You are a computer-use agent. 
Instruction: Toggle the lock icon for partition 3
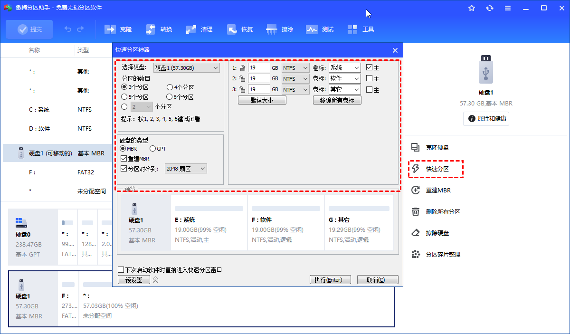[x=242, y=89]
